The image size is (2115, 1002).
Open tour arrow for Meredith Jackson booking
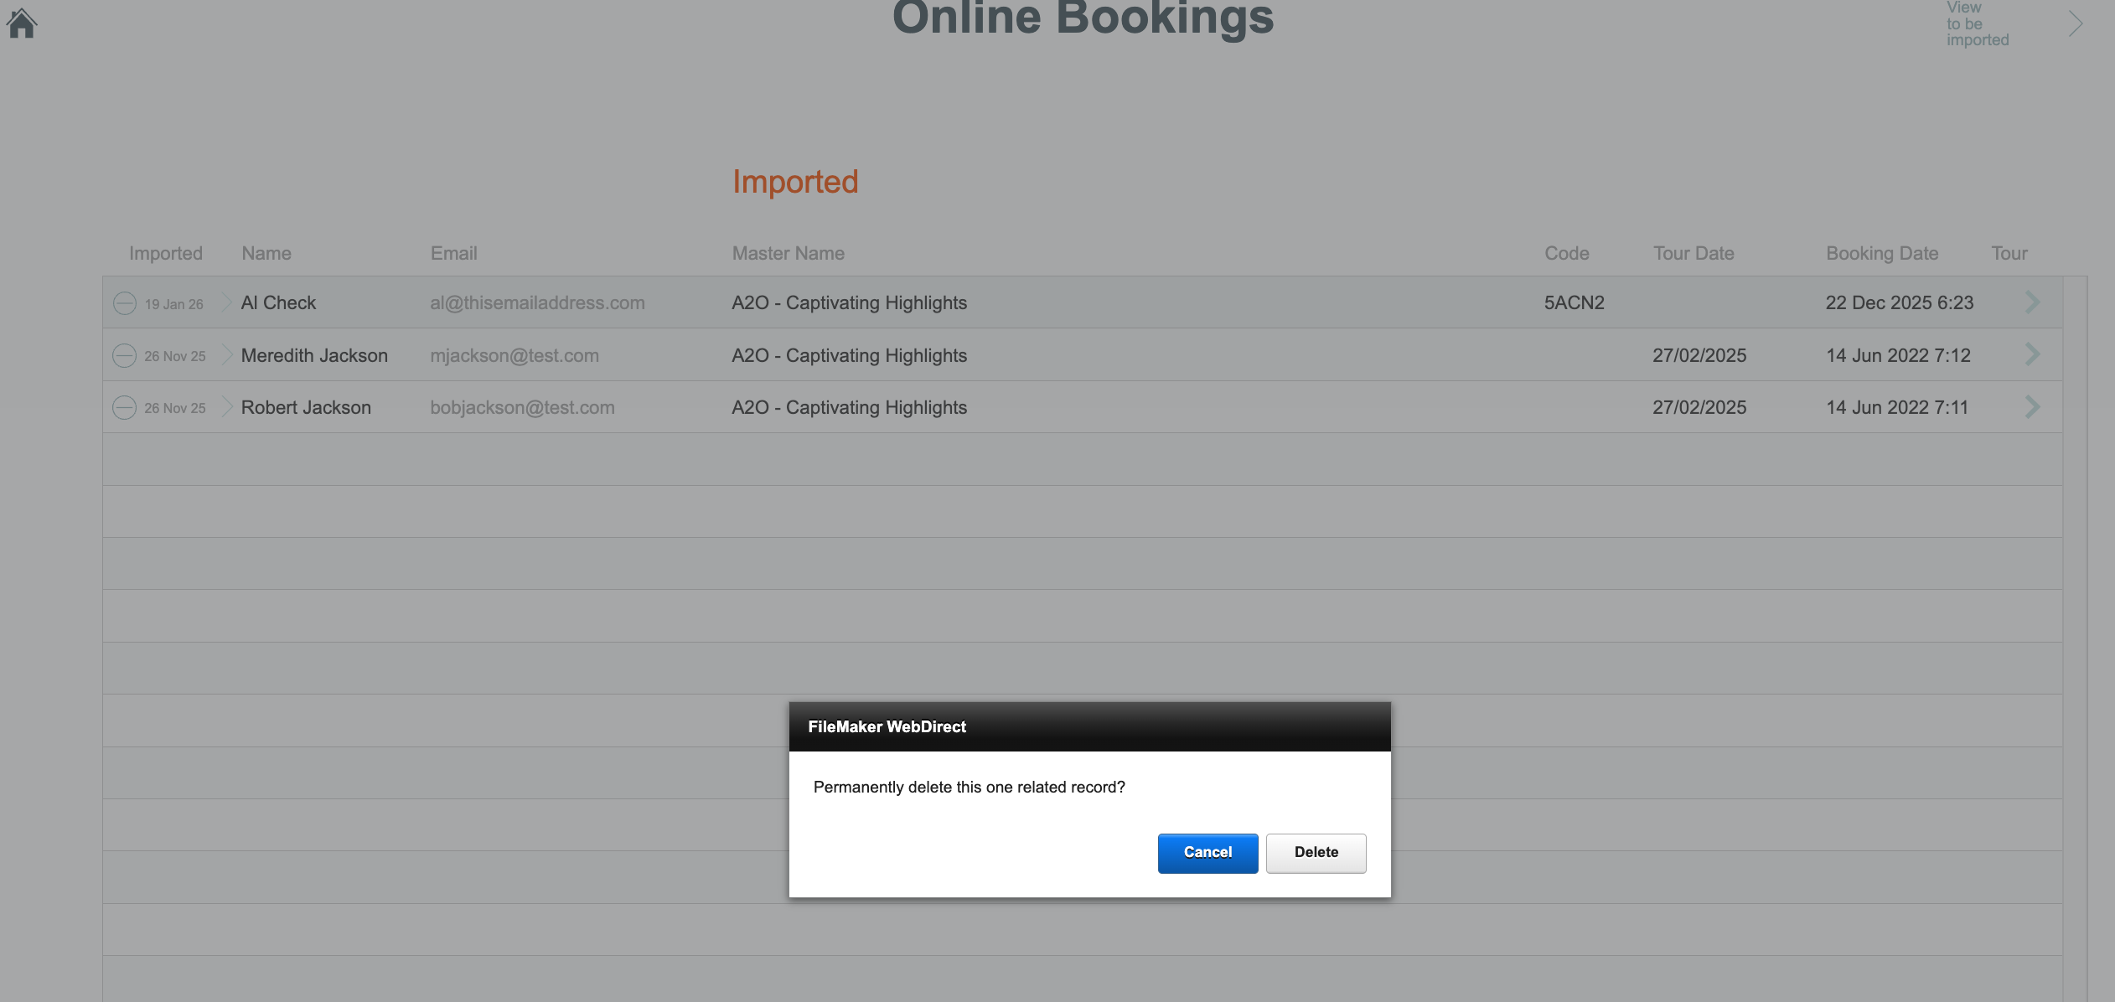click(2032, 354)
